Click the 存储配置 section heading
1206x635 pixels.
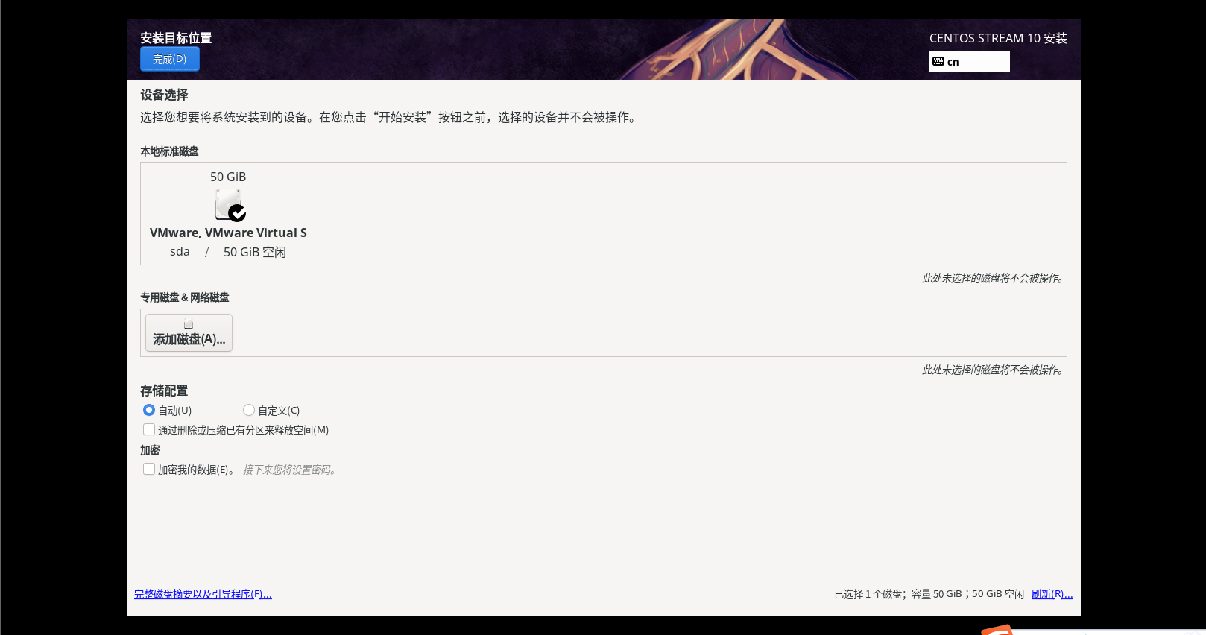[164, 391]
